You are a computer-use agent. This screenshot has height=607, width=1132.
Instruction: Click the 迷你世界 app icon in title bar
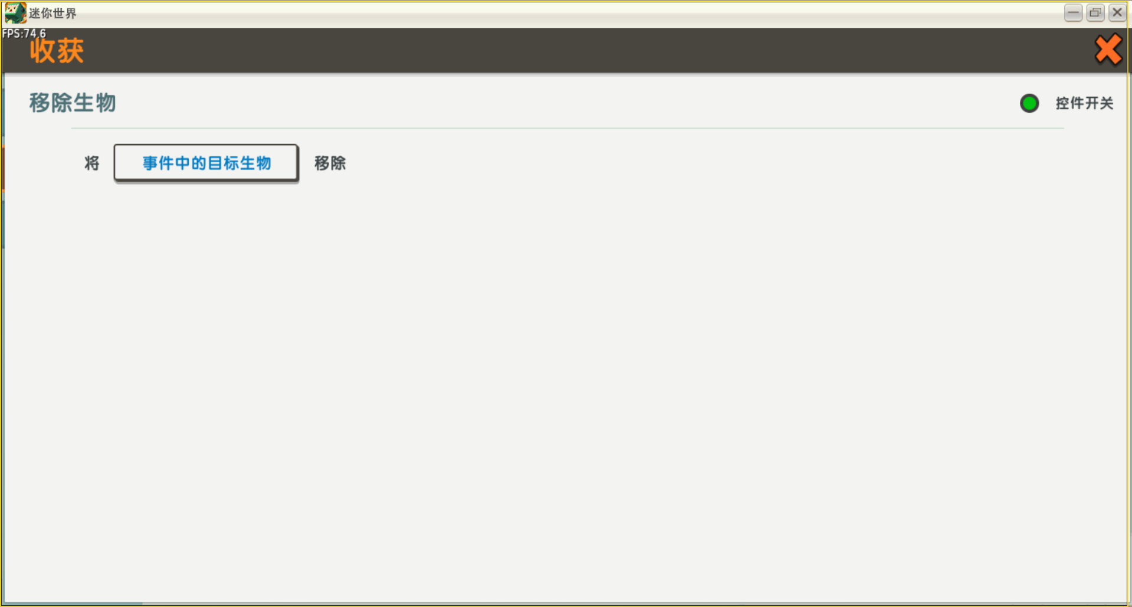15,13
